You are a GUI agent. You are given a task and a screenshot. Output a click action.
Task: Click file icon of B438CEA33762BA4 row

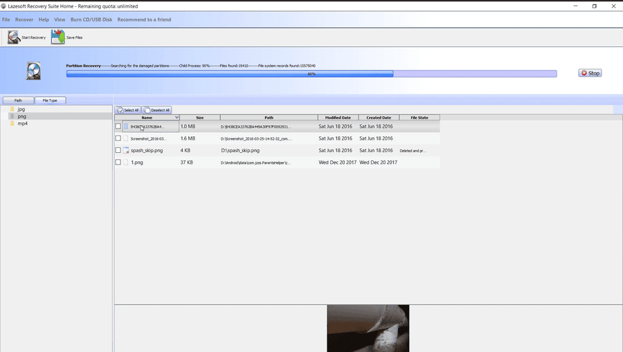pyautogui.click(x=126, y=127)
